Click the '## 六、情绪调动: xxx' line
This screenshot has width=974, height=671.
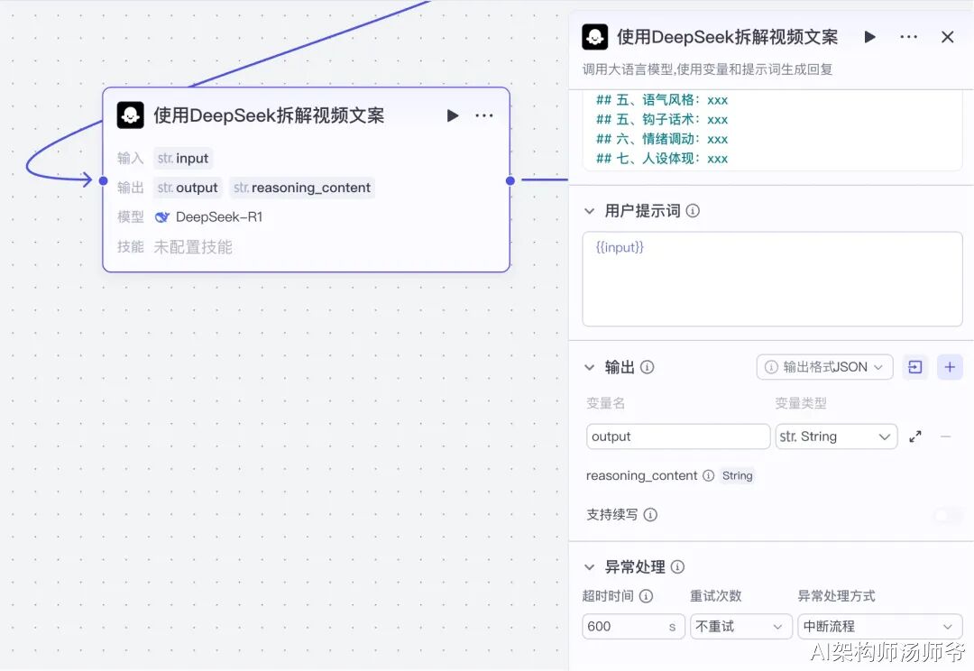pyautogui.click(x=662, y=139)
